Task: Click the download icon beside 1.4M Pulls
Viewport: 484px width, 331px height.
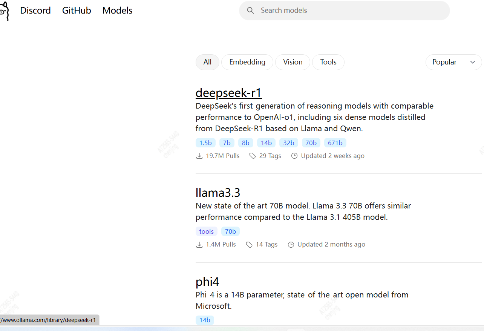Action: click(x=199, y=245)
